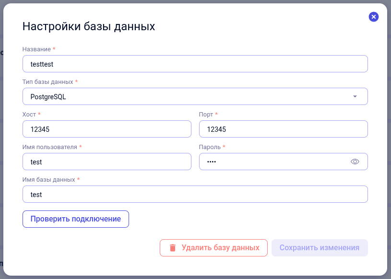Screen dimensions: 391x279
Task: Click the Хост field label
Action: click(x=29, y=115)
